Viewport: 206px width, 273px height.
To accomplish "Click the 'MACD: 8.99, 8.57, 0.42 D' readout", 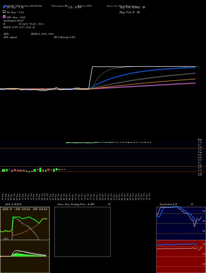I will pos(19,27).
